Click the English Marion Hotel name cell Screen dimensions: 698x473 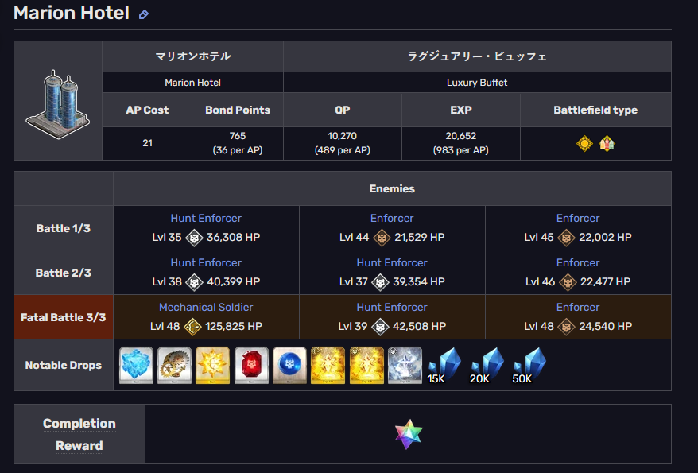tap(192, 83)
